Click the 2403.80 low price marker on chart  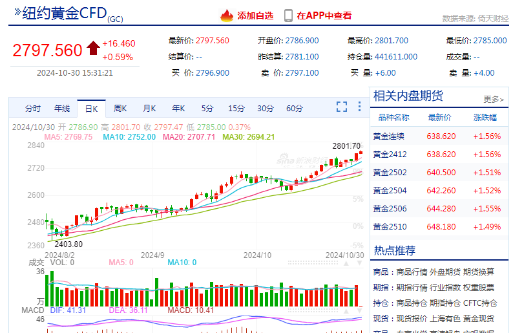point(68,244)
